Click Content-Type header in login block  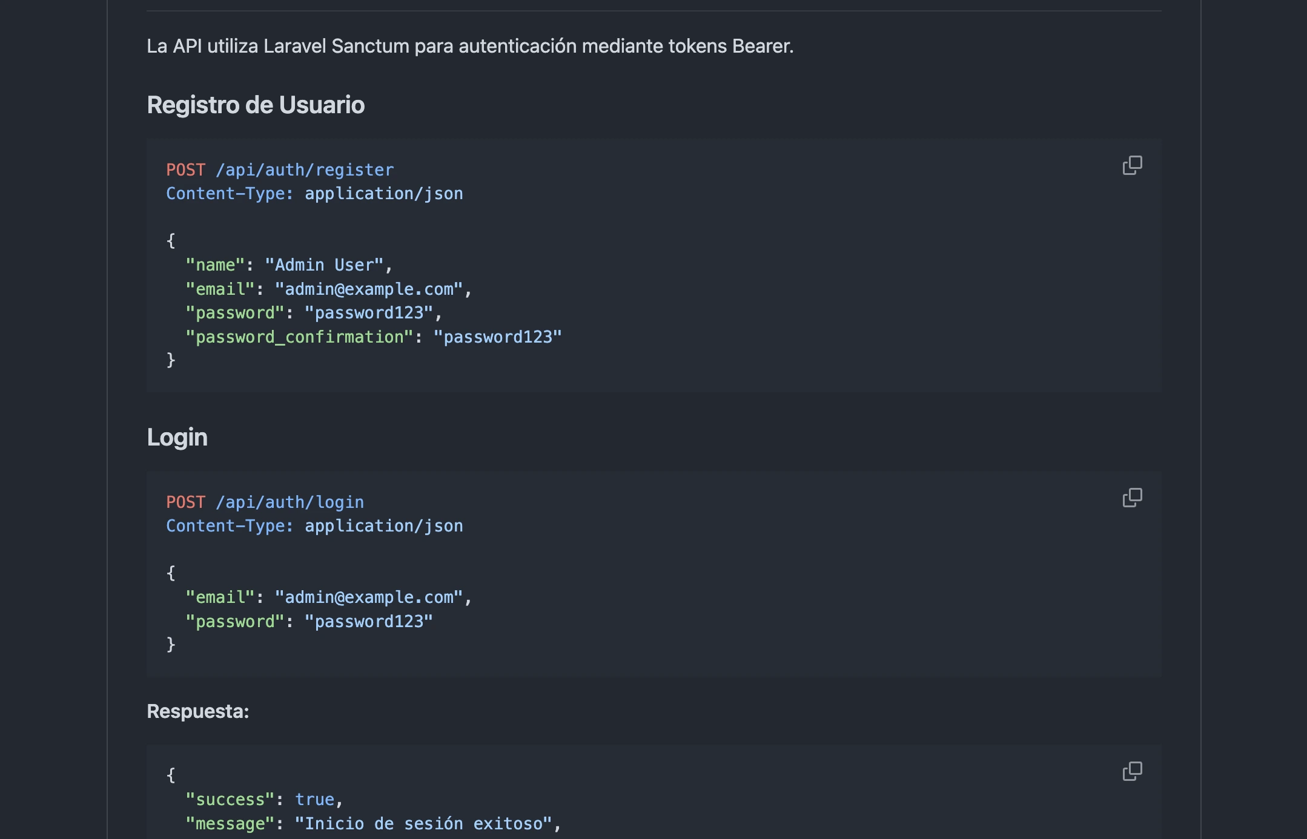(314, 526)
